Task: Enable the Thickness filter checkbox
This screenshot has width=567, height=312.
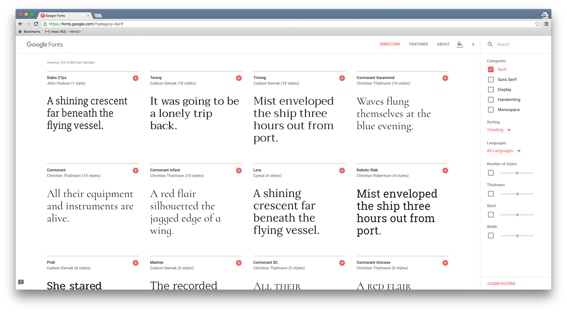Action: pos(491,194)
